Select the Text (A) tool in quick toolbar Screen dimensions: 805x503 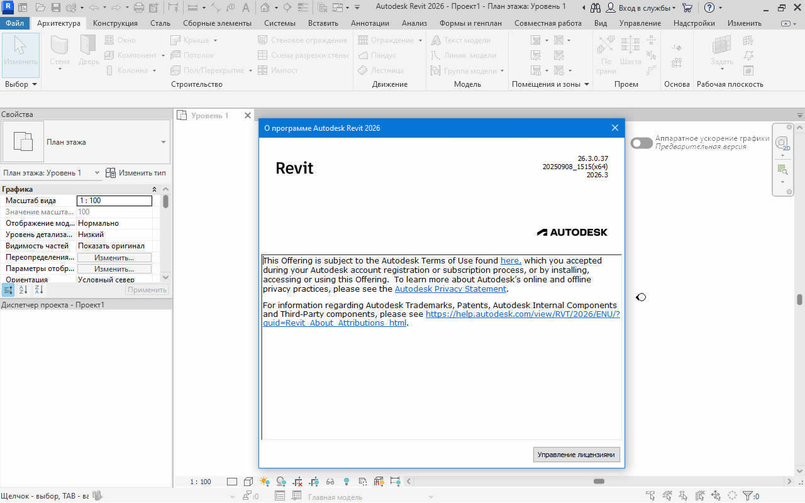(245, 8)
